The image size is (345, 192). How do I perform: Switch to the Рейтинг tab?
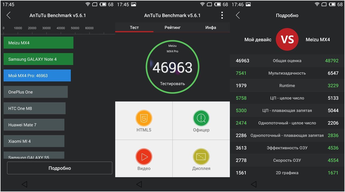tap(172, 27)
